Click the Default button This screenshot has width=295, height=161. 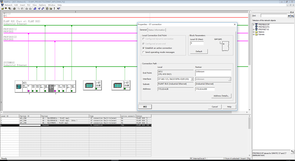(199, 51)
